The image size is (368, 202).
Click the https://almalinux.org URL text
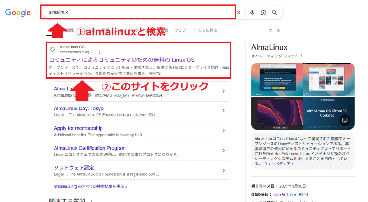click(x=75, y=52)
